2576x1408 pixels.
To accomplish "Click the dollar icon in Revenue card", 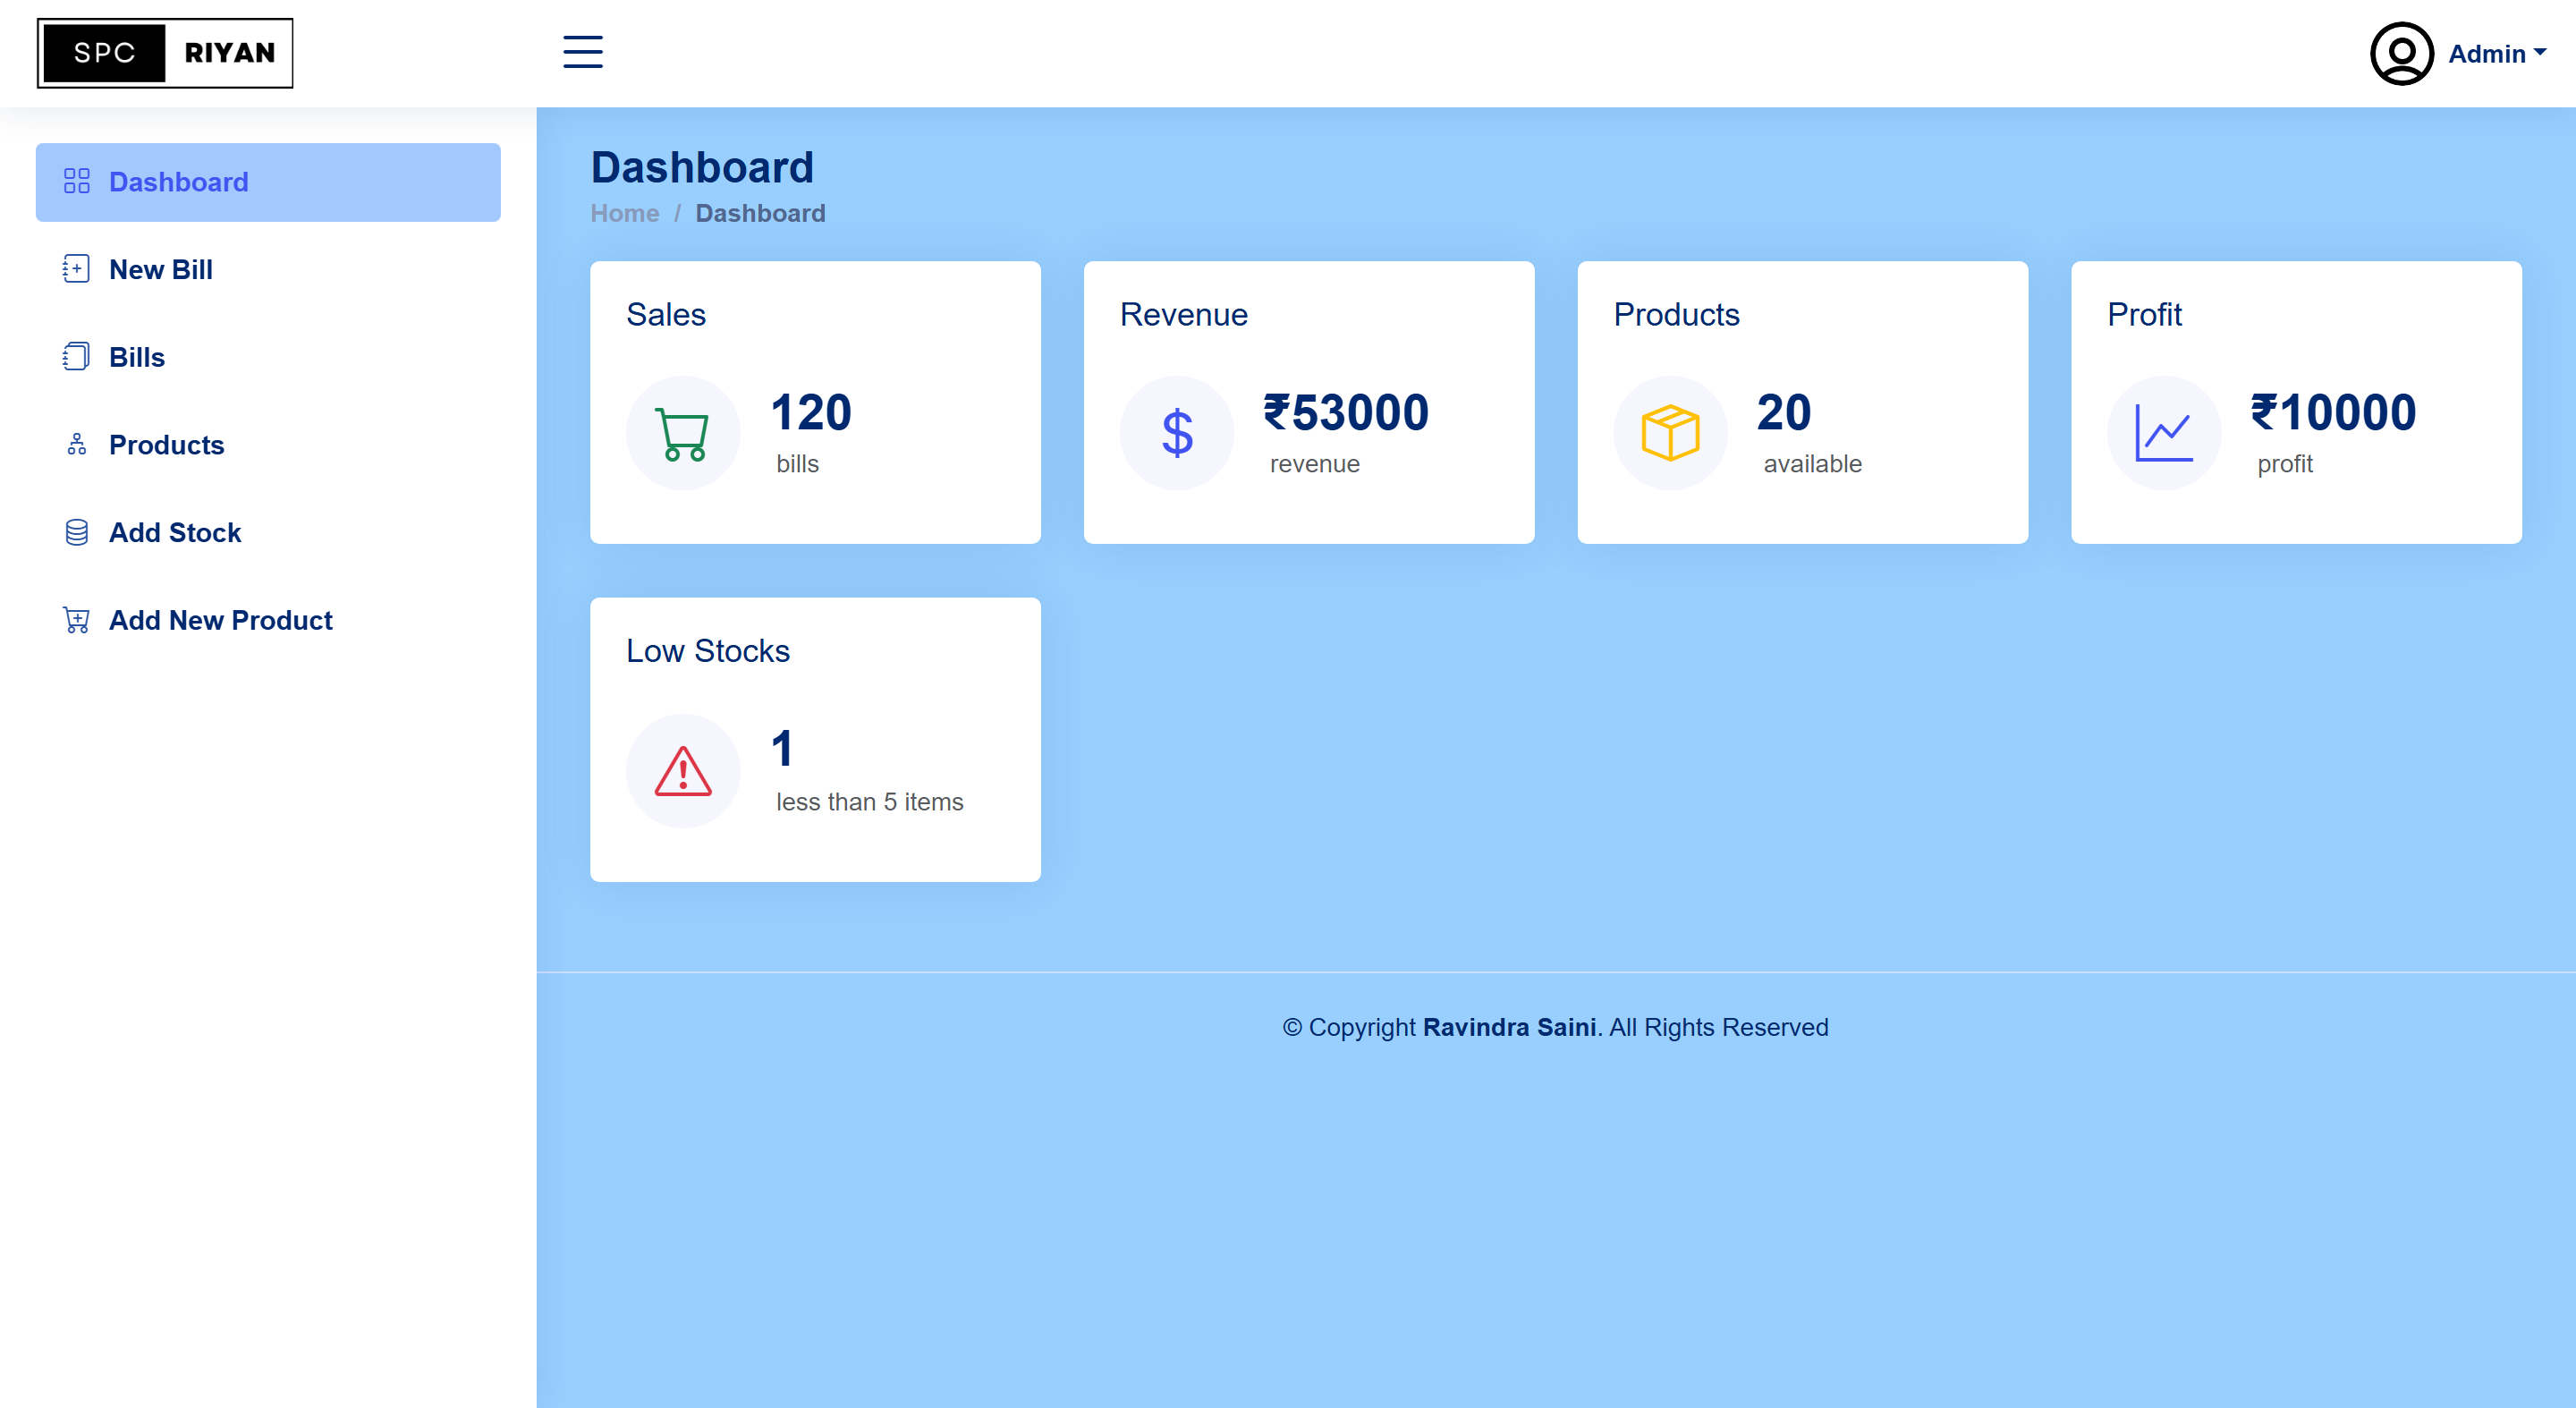I will click(x=1177, y=433).
